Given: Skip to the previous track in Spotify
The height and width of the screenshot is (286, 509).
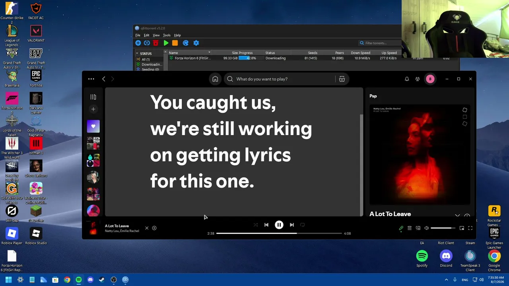Looking at the screenshot, I should coord(266,225).
